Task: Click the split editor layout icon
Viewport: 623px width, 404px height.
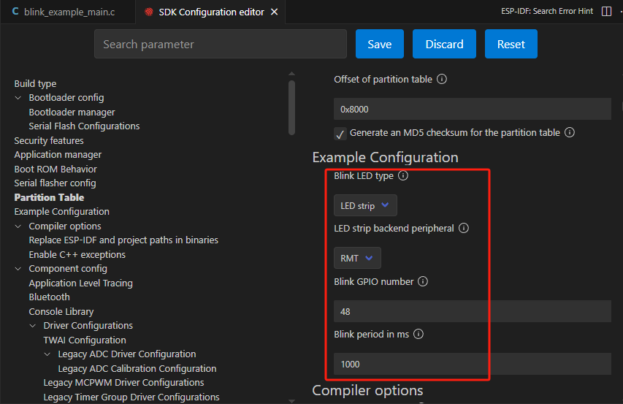Action: [x=606, y=12]
